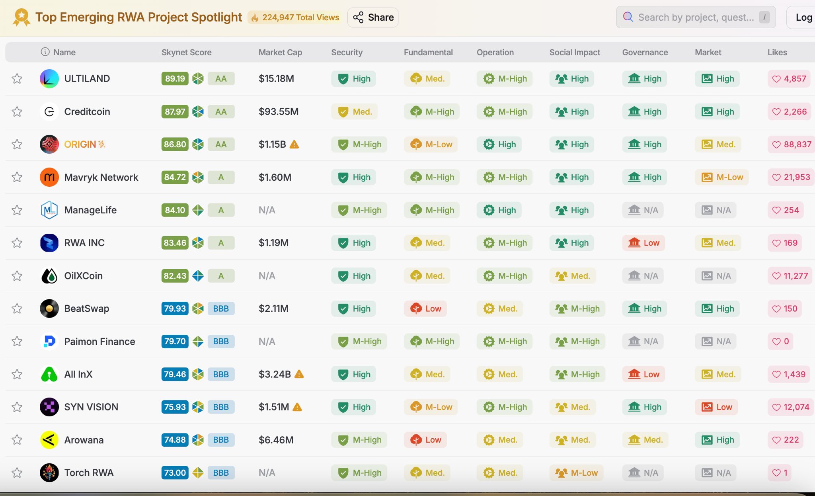Image resolution: width=815 pixels, height=496 pixels.
Task: Focus the project search field
Action: coord(695,18)
